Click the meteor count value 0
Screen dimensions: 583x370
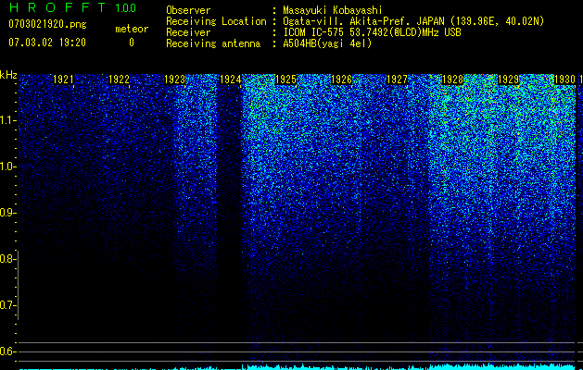pos(132,43)
